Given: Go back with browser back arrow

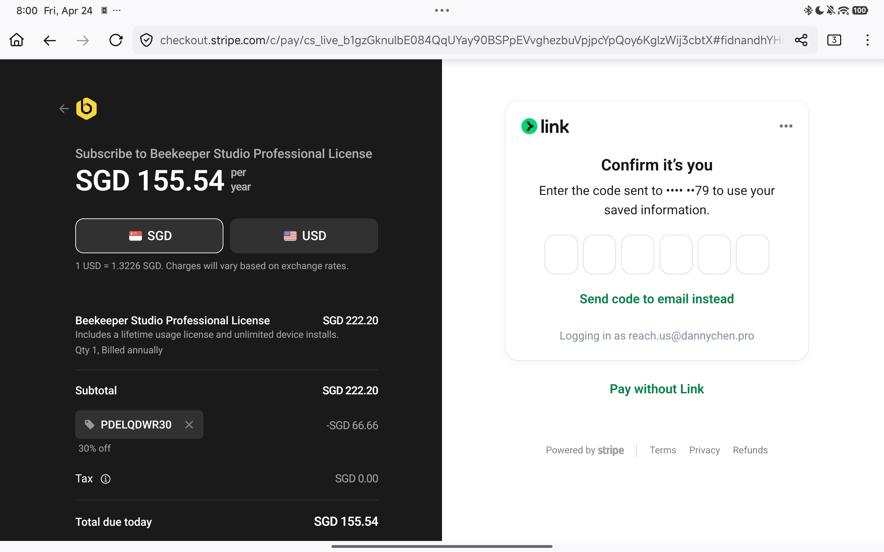Looking at the screenshot, I should pyautogui.click(x=50, y=40).
